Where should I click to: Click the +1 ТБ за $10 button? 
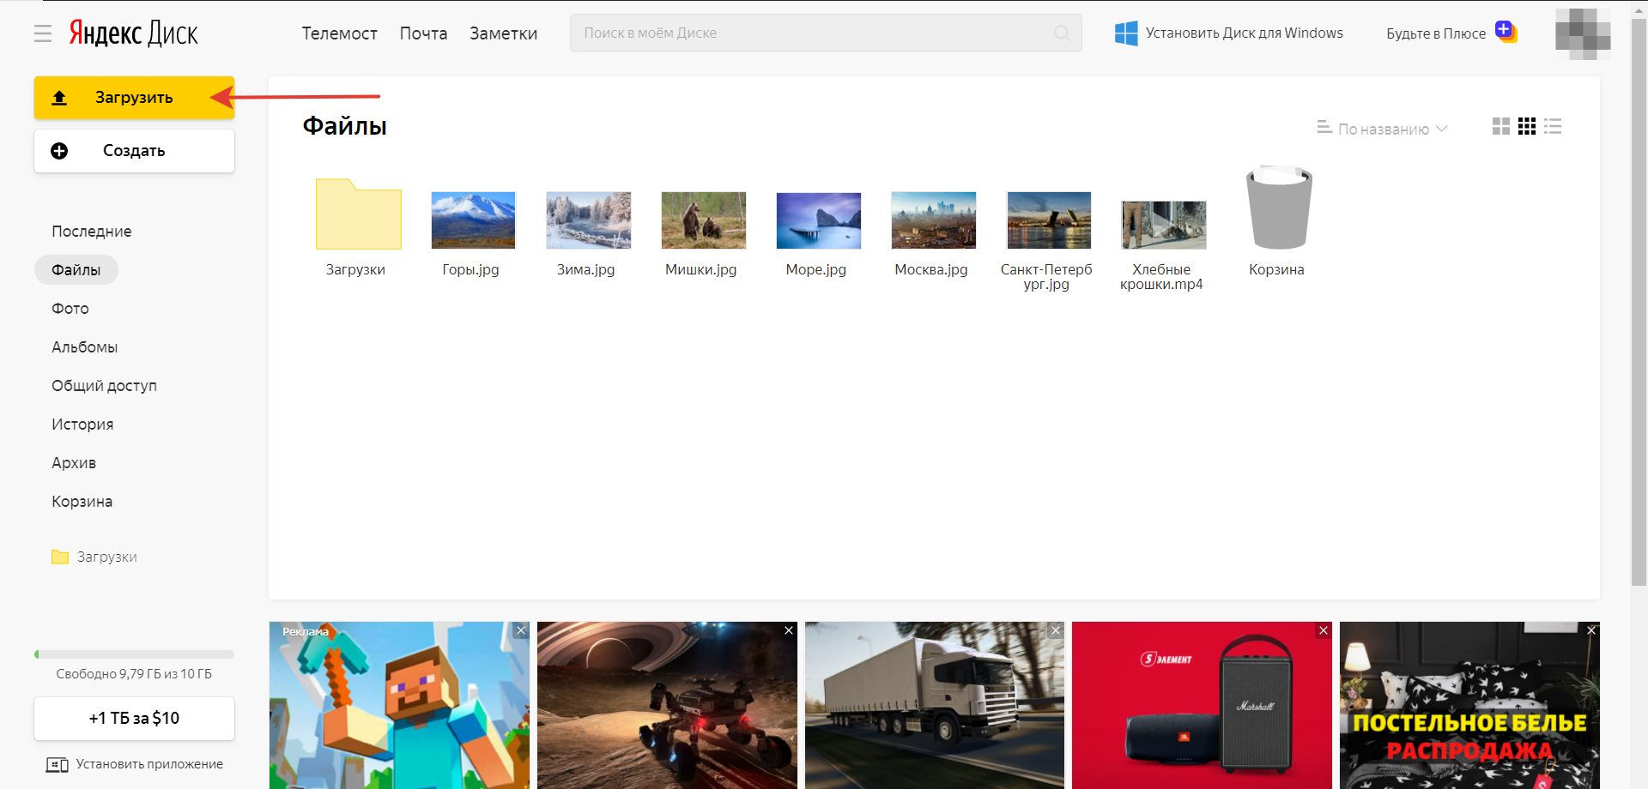pos(134,719)
